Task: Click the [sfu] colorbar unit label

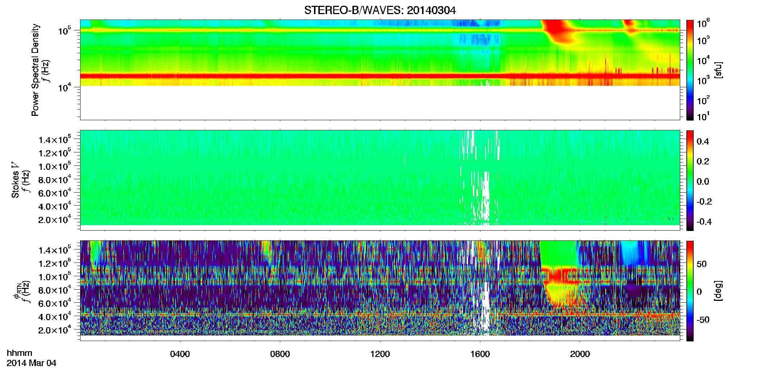Action: point(718,70)
